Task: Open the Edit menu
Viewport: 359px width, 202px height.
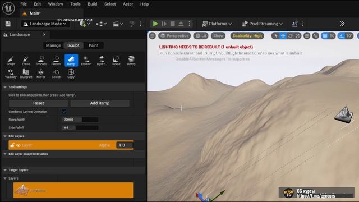Action: 38,4
